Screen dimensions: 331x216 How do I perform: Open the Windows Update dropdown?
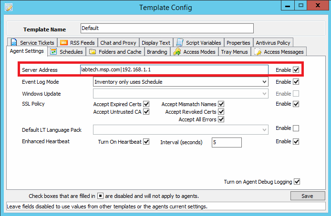(181, 93)
